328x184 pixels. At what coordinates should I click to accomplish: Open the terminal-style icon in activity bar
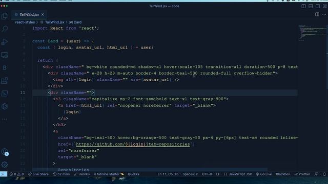pos(5,94)
